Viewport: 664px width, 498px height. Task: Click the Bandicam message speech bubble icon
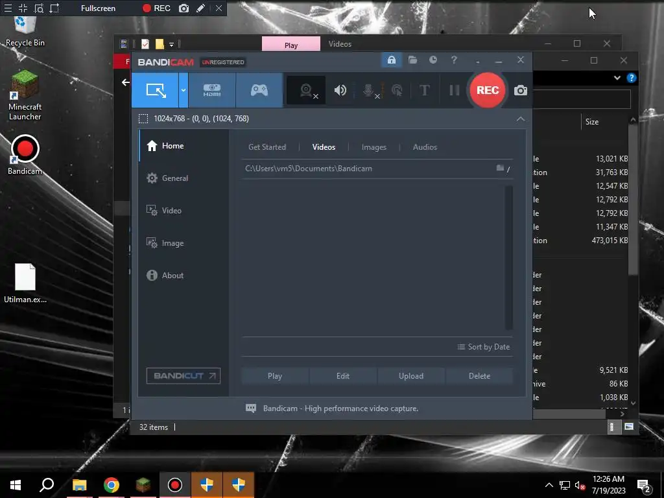251,409
